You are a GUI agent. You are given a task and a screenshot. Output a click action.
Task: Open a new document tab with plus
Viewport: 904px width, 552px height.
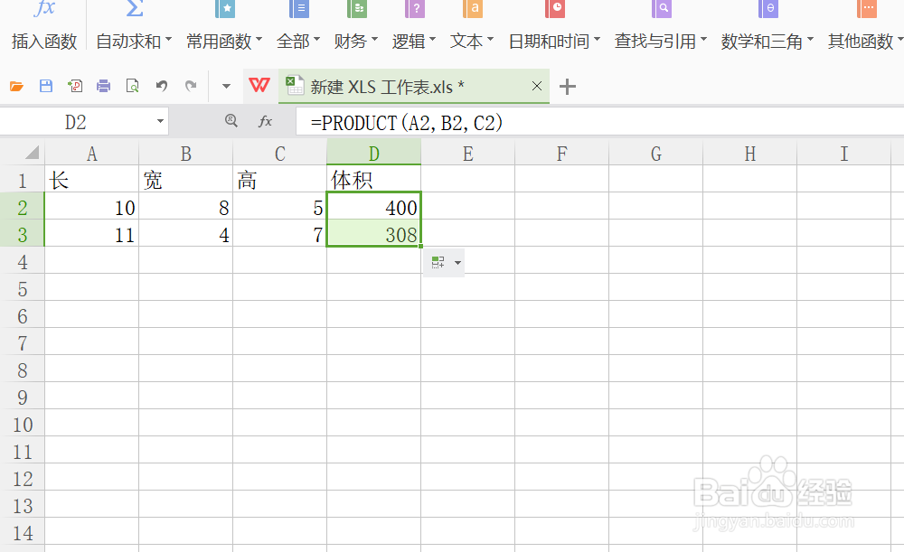click(x=568, y=87)
